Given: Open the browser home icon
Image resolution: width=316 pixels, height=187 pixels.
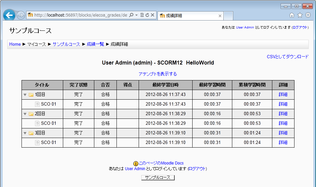Looking at the screenshot, I should (x=292, y=15).
